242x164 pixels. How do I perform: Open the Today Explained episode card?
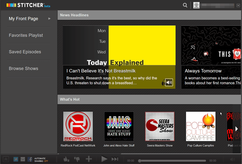coord(119,57)
